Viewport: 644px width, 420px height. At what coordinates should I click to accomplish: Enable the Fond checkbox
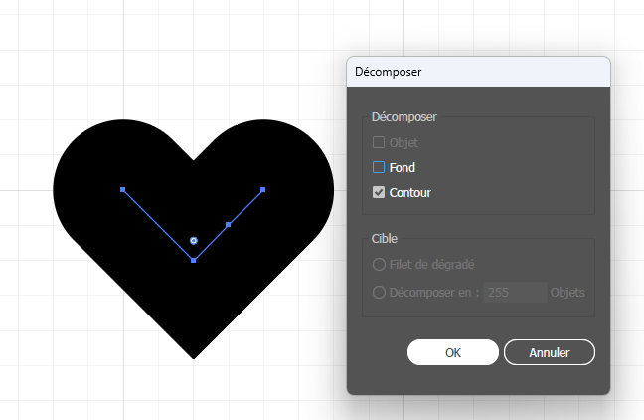click(x=379, y=168)
